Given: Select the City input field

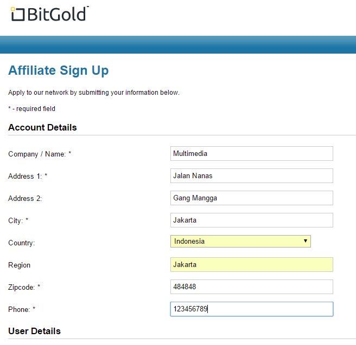Looking at the screenshot, I should click(251, 220).
